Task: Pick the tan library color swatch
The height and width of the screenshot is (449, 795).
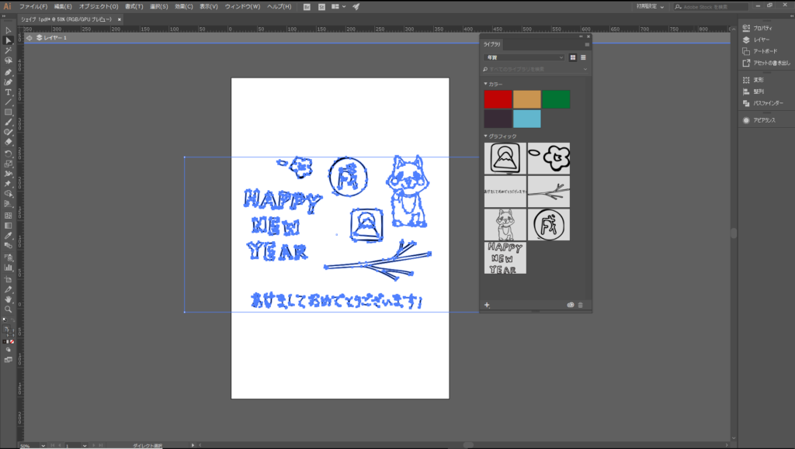Action: coord(527,99)
